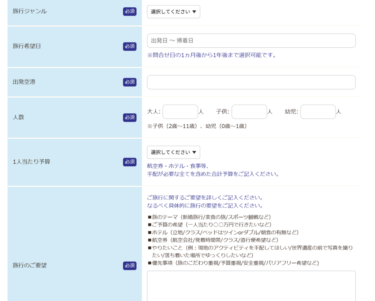Viewport: 375px width, 301px height.
Task: Expand the 1人当たり予算 dropdown
Action: (174, 152)
